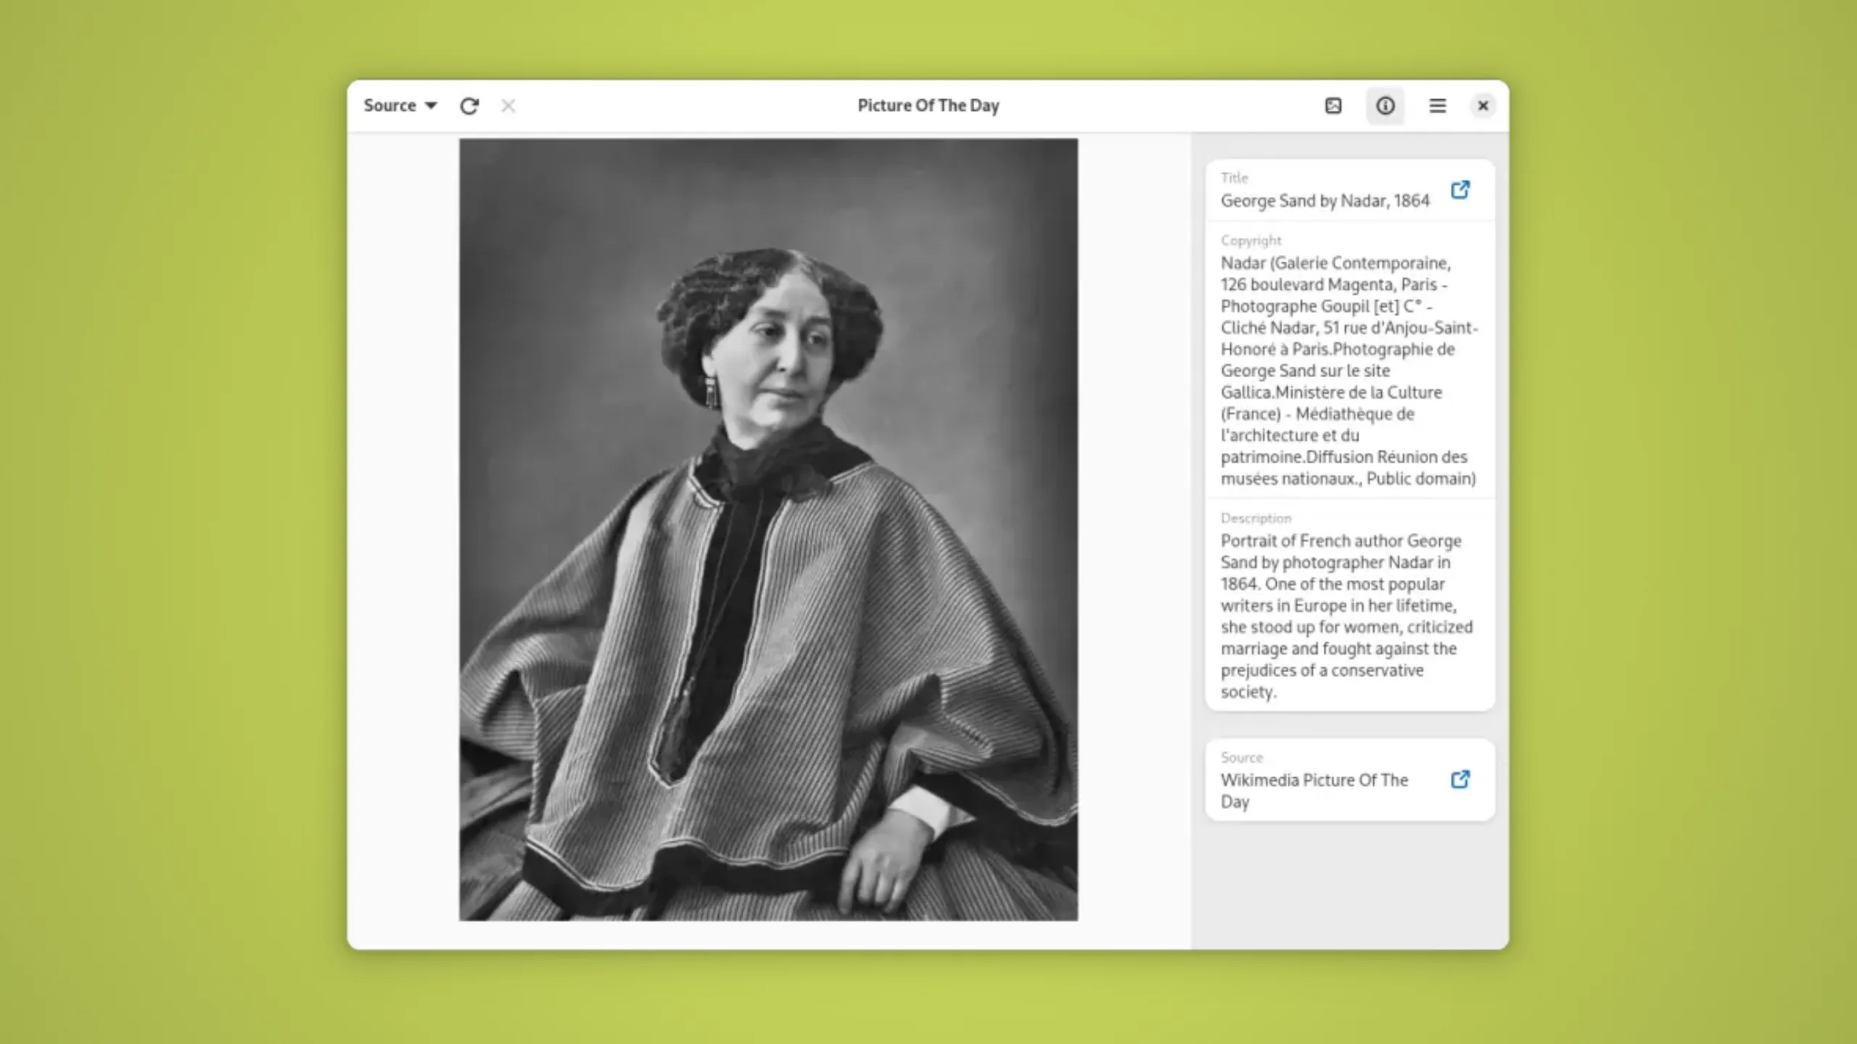Click the 'George Sand by Nadar, 1864' title row
The image size is (1857, 1044).
coord(1325,201)
